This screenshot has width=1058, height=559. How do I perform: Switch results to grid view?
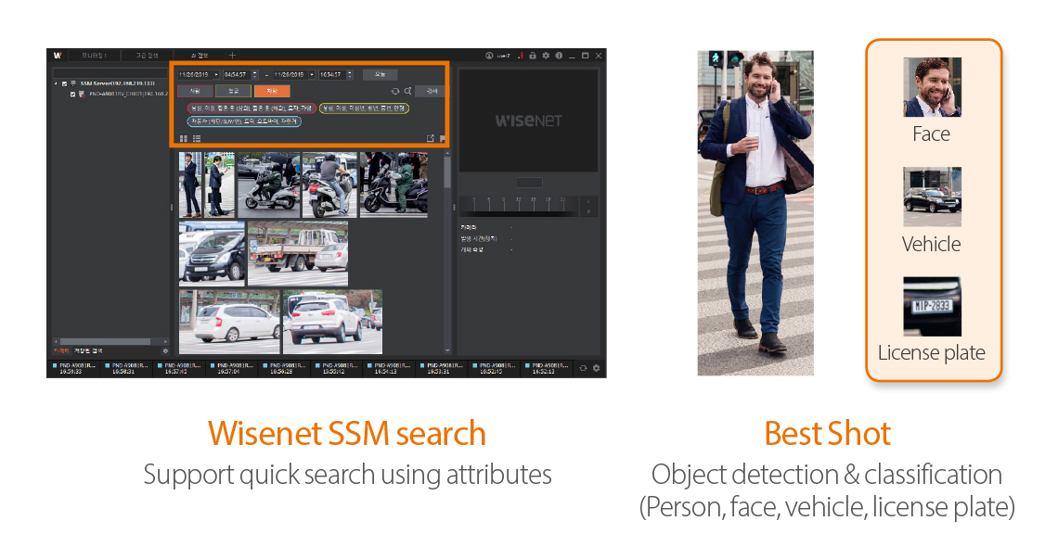click(x=184, y=138)
